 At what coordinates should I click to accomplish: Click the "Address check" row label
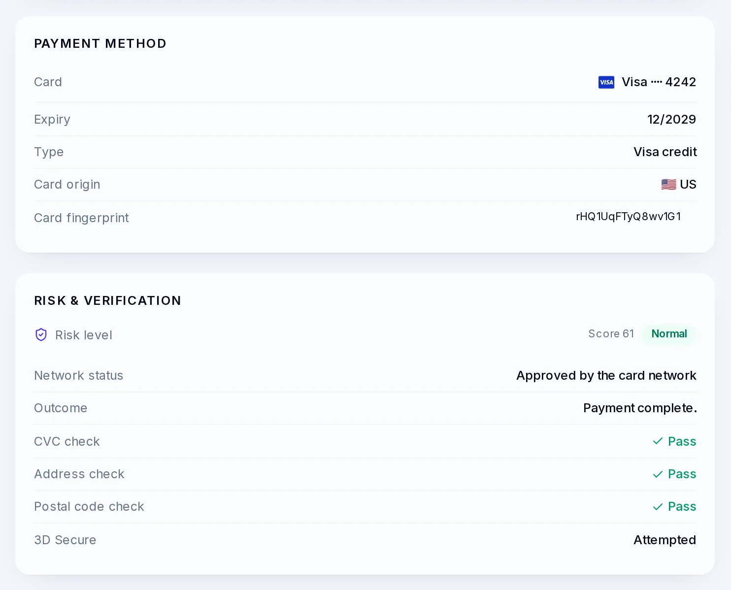click(x=79, y=474)
